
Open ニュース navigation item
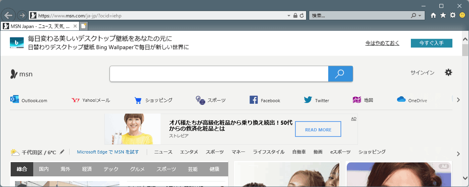point(163,152)
